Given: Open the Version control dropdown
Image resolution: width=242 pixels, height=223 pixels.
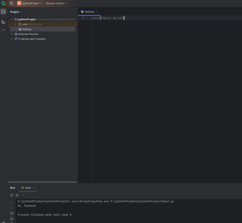Looking at the screenshot, I should 56,3.
